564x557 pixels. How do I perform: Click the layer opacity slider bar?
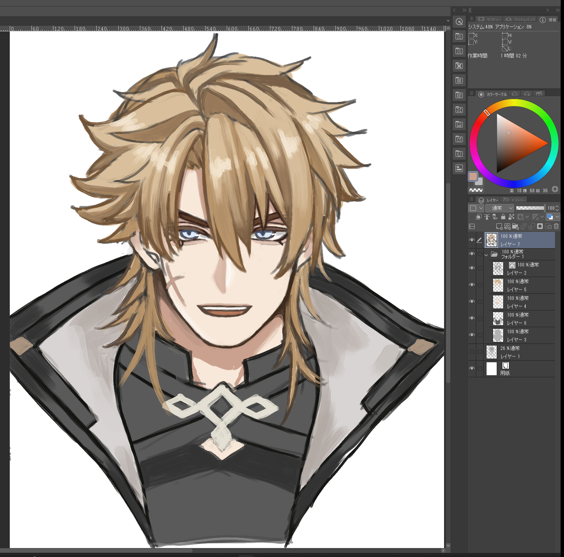click(530, 208)
